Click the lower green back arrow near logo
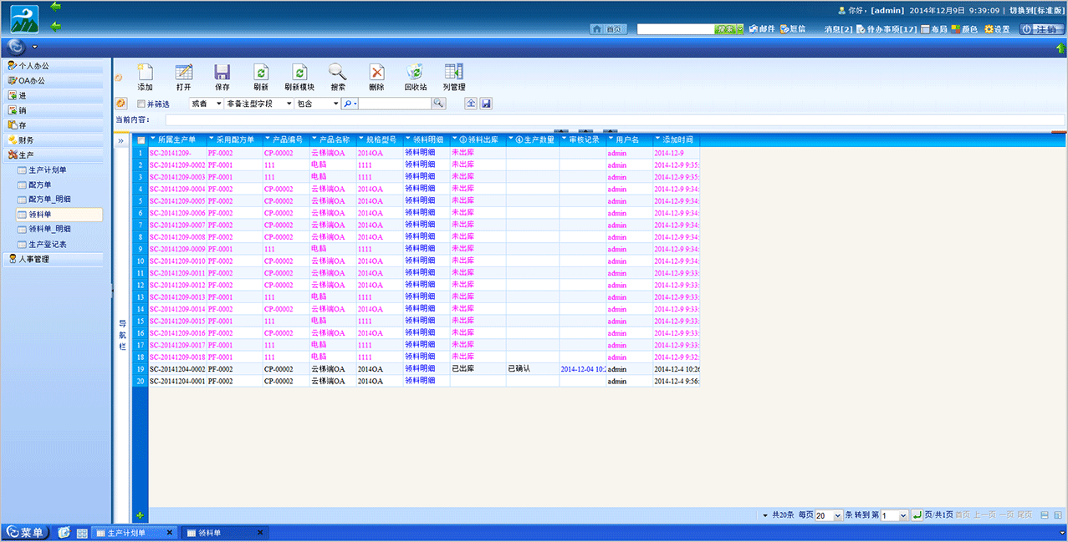1068x542 pixels. point(56,27)
